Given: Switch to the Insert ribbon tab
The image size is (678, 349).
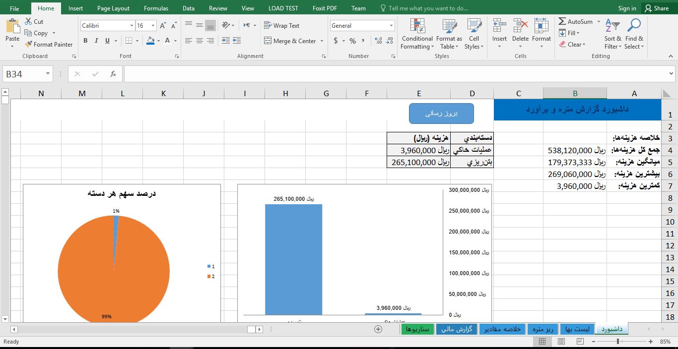Looking at the screenshot, I should coord(75,8).
